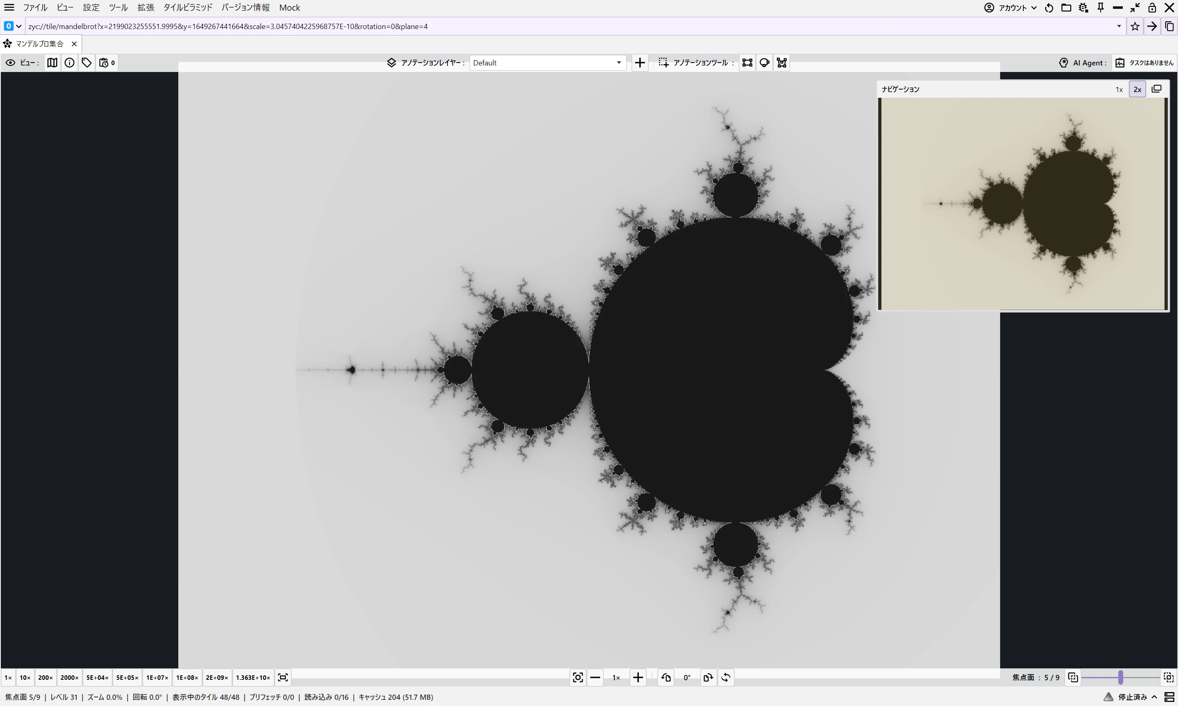
Task: Focus capture icon next to zoom minus
Action: coord(578,677)
